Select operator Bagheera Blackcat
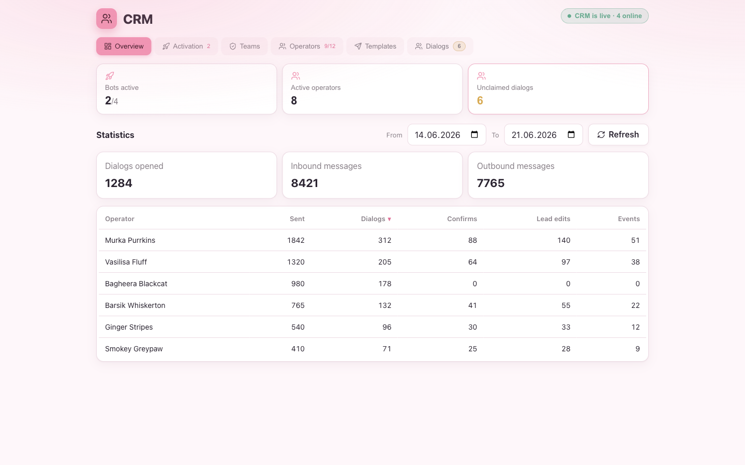 pyautogui.click(x=136, y=284)
